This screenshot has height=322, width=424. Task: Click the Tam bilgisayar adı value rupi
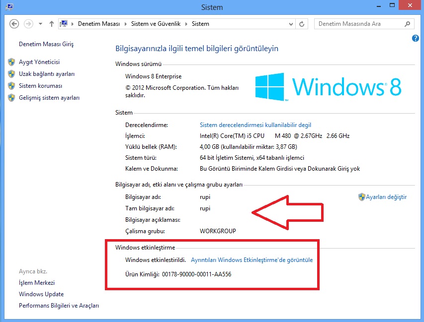click(x=205, y=208)
